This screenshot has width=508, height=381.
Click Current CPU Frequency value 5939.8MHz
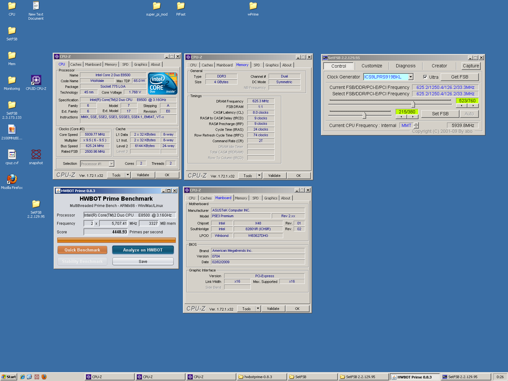point(463,125)
